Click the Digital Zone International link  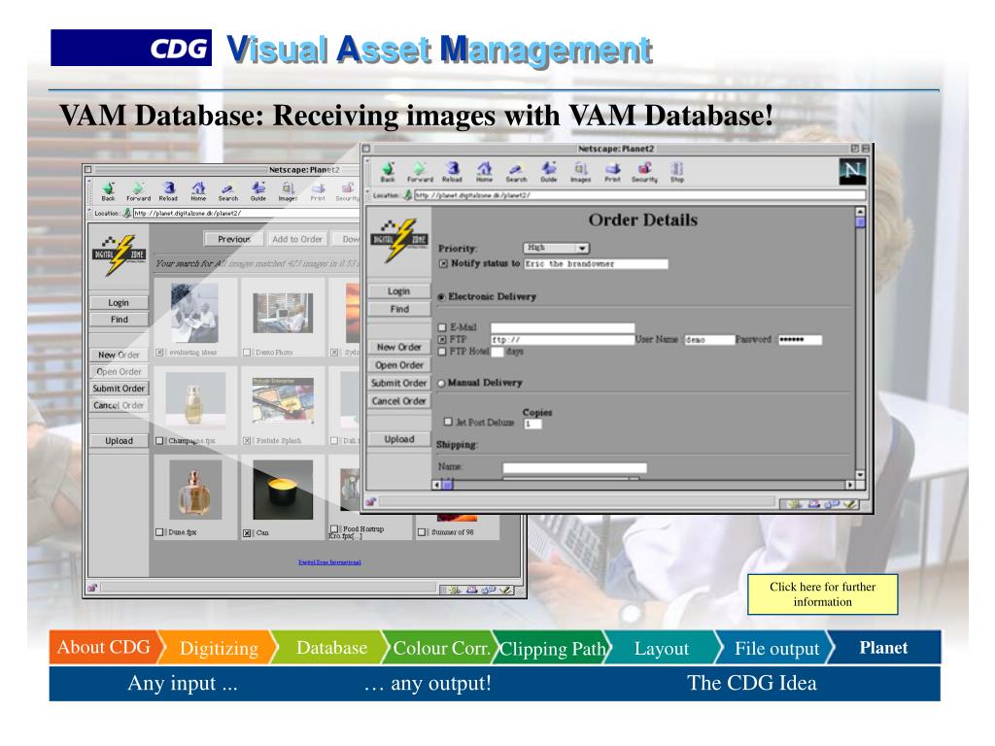(329, 562)
